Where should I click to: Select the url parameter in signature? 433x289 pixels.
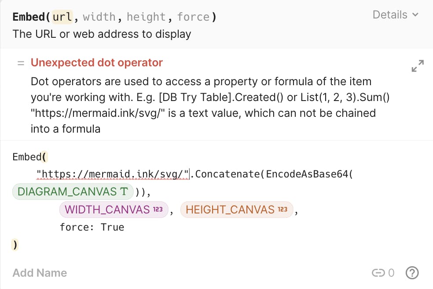62,17
